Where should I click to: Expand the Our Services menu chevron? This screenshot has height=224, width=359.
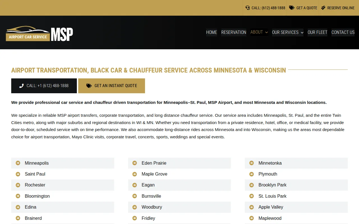(x=302, y=32)
